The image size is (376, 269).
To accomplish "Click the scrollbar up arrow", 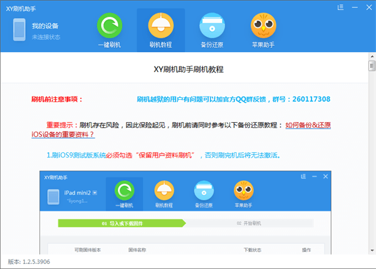I will pyautogui.click(x=372, y=56).
